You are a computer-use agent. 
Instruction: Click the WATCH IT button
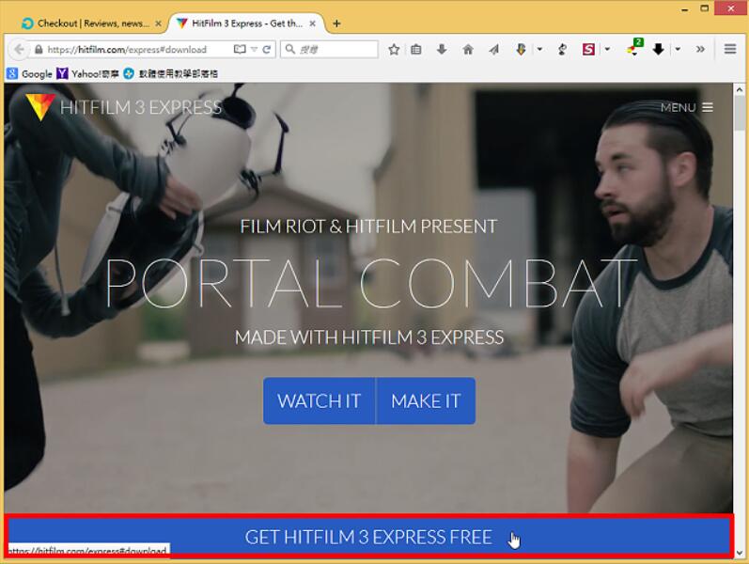[320, 401]
